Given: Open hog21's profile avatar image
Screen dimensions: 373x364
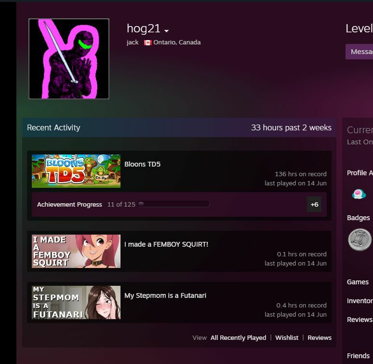Looking at the screenshot, I should tap(69, 58).
